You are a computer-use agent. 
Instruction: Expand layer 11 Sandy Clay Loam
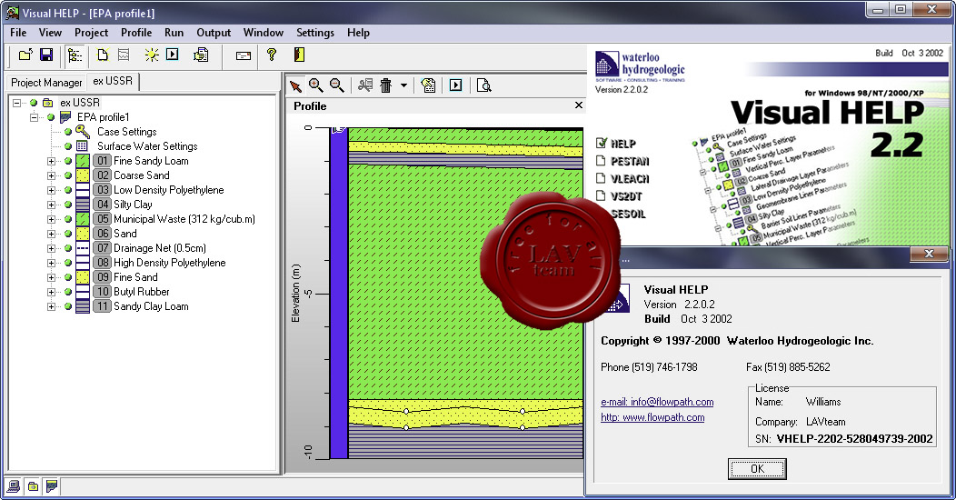click(51, 306)
